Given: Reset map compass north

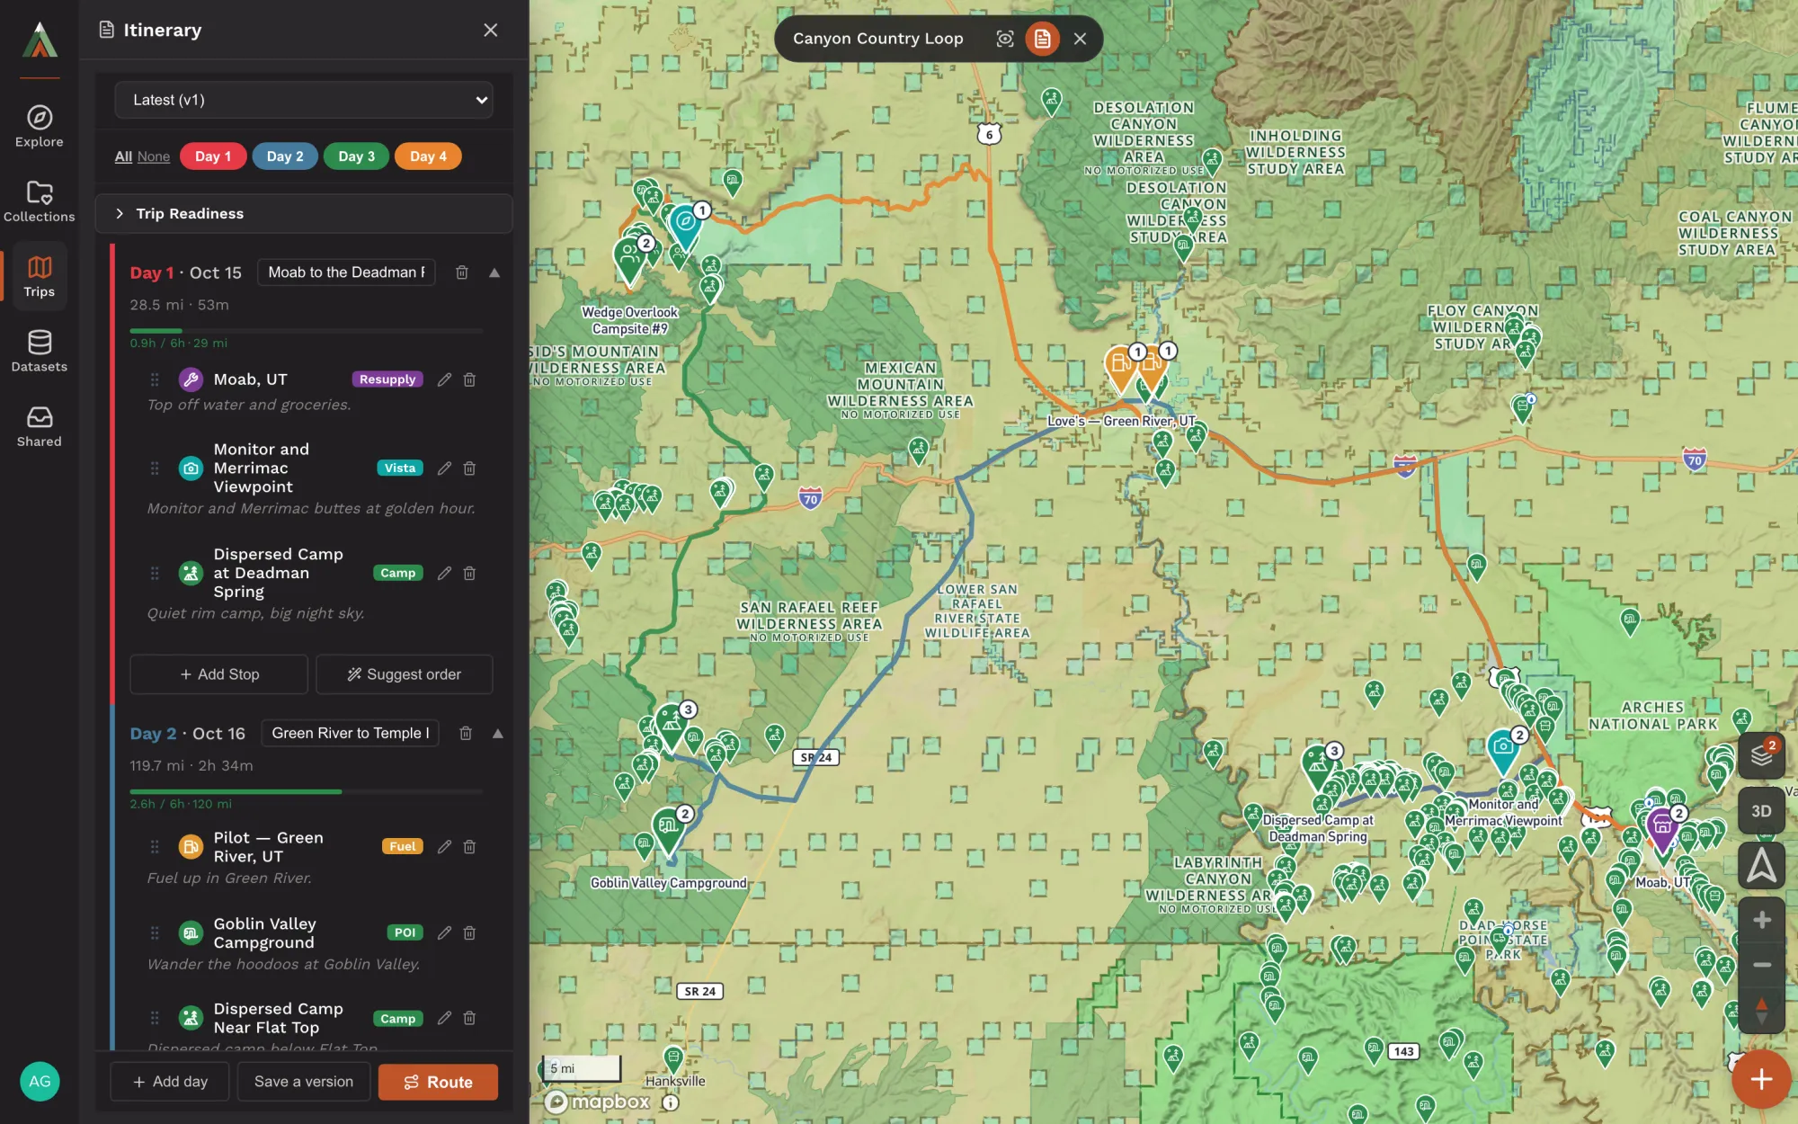Looking at the screenshot, I should point(1761,1010).
